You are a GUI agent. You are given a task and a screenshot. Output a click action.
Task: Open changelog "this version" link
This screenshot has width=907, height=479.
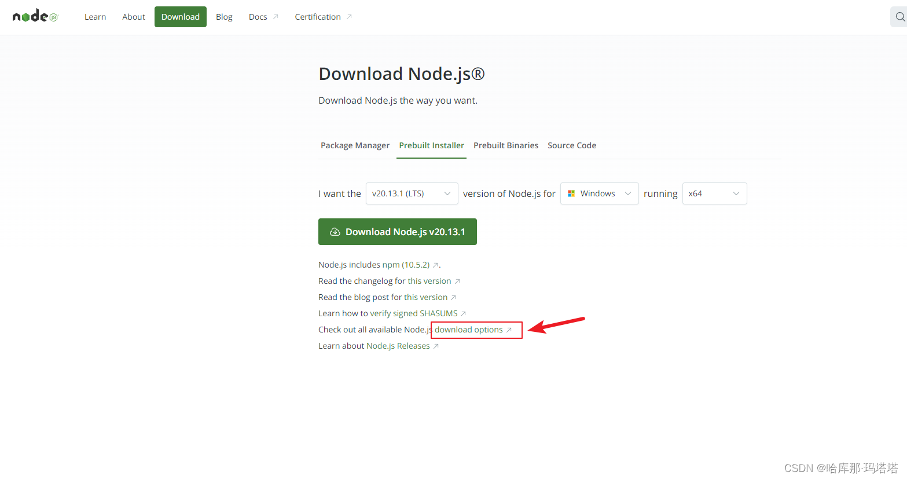point(434,281)
